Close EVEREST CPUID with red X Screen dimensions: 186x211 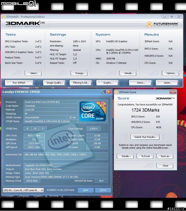point(109,92)
